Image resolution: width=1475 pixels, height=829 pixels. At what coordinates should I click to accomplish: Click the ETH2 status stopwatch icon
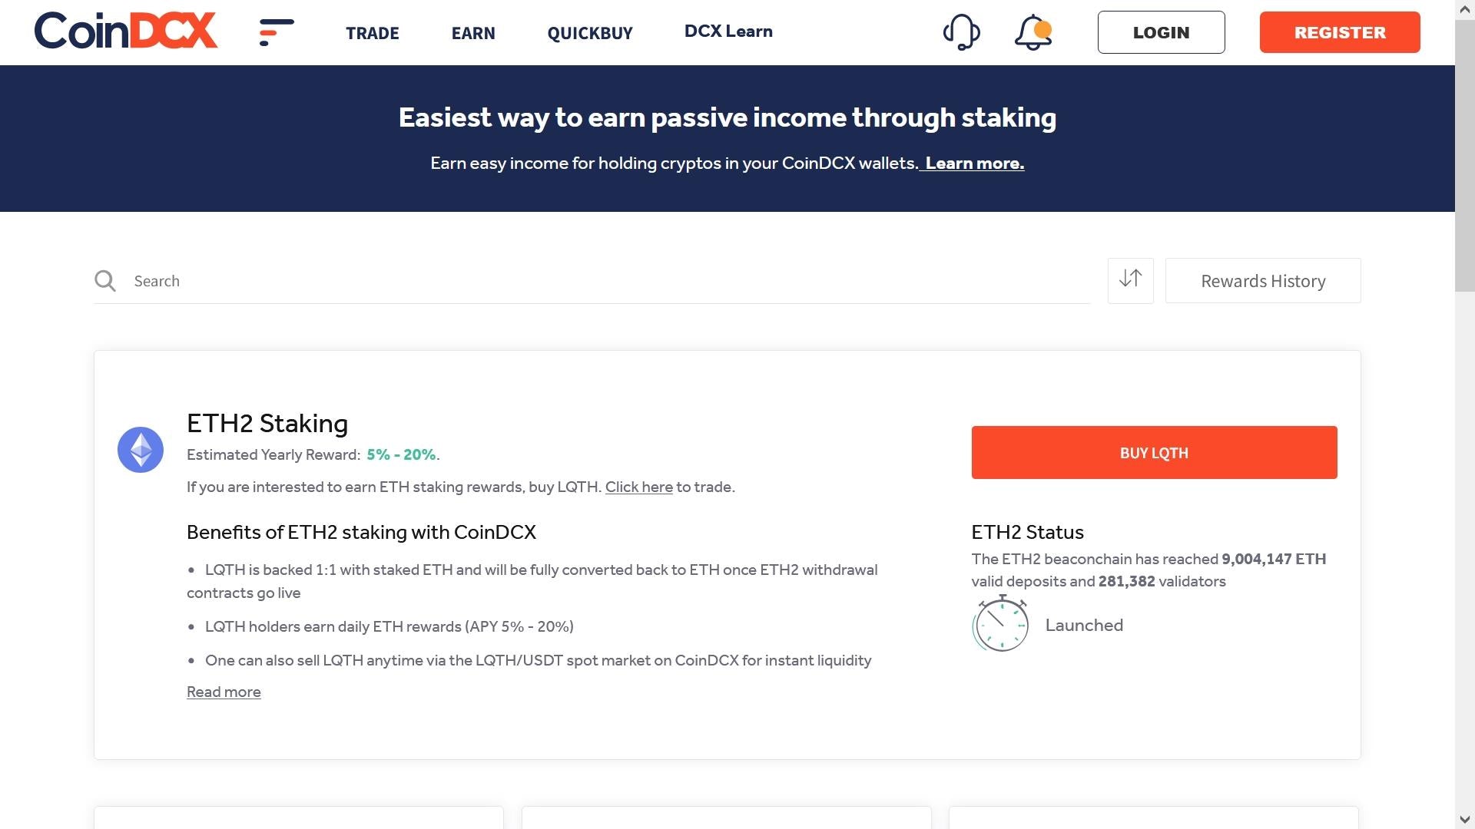(1000, 624)
